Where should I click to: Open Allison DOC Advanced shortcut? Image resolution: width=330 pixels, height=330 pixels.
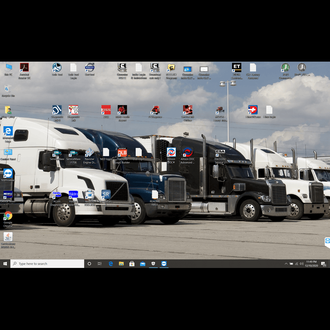187,156
